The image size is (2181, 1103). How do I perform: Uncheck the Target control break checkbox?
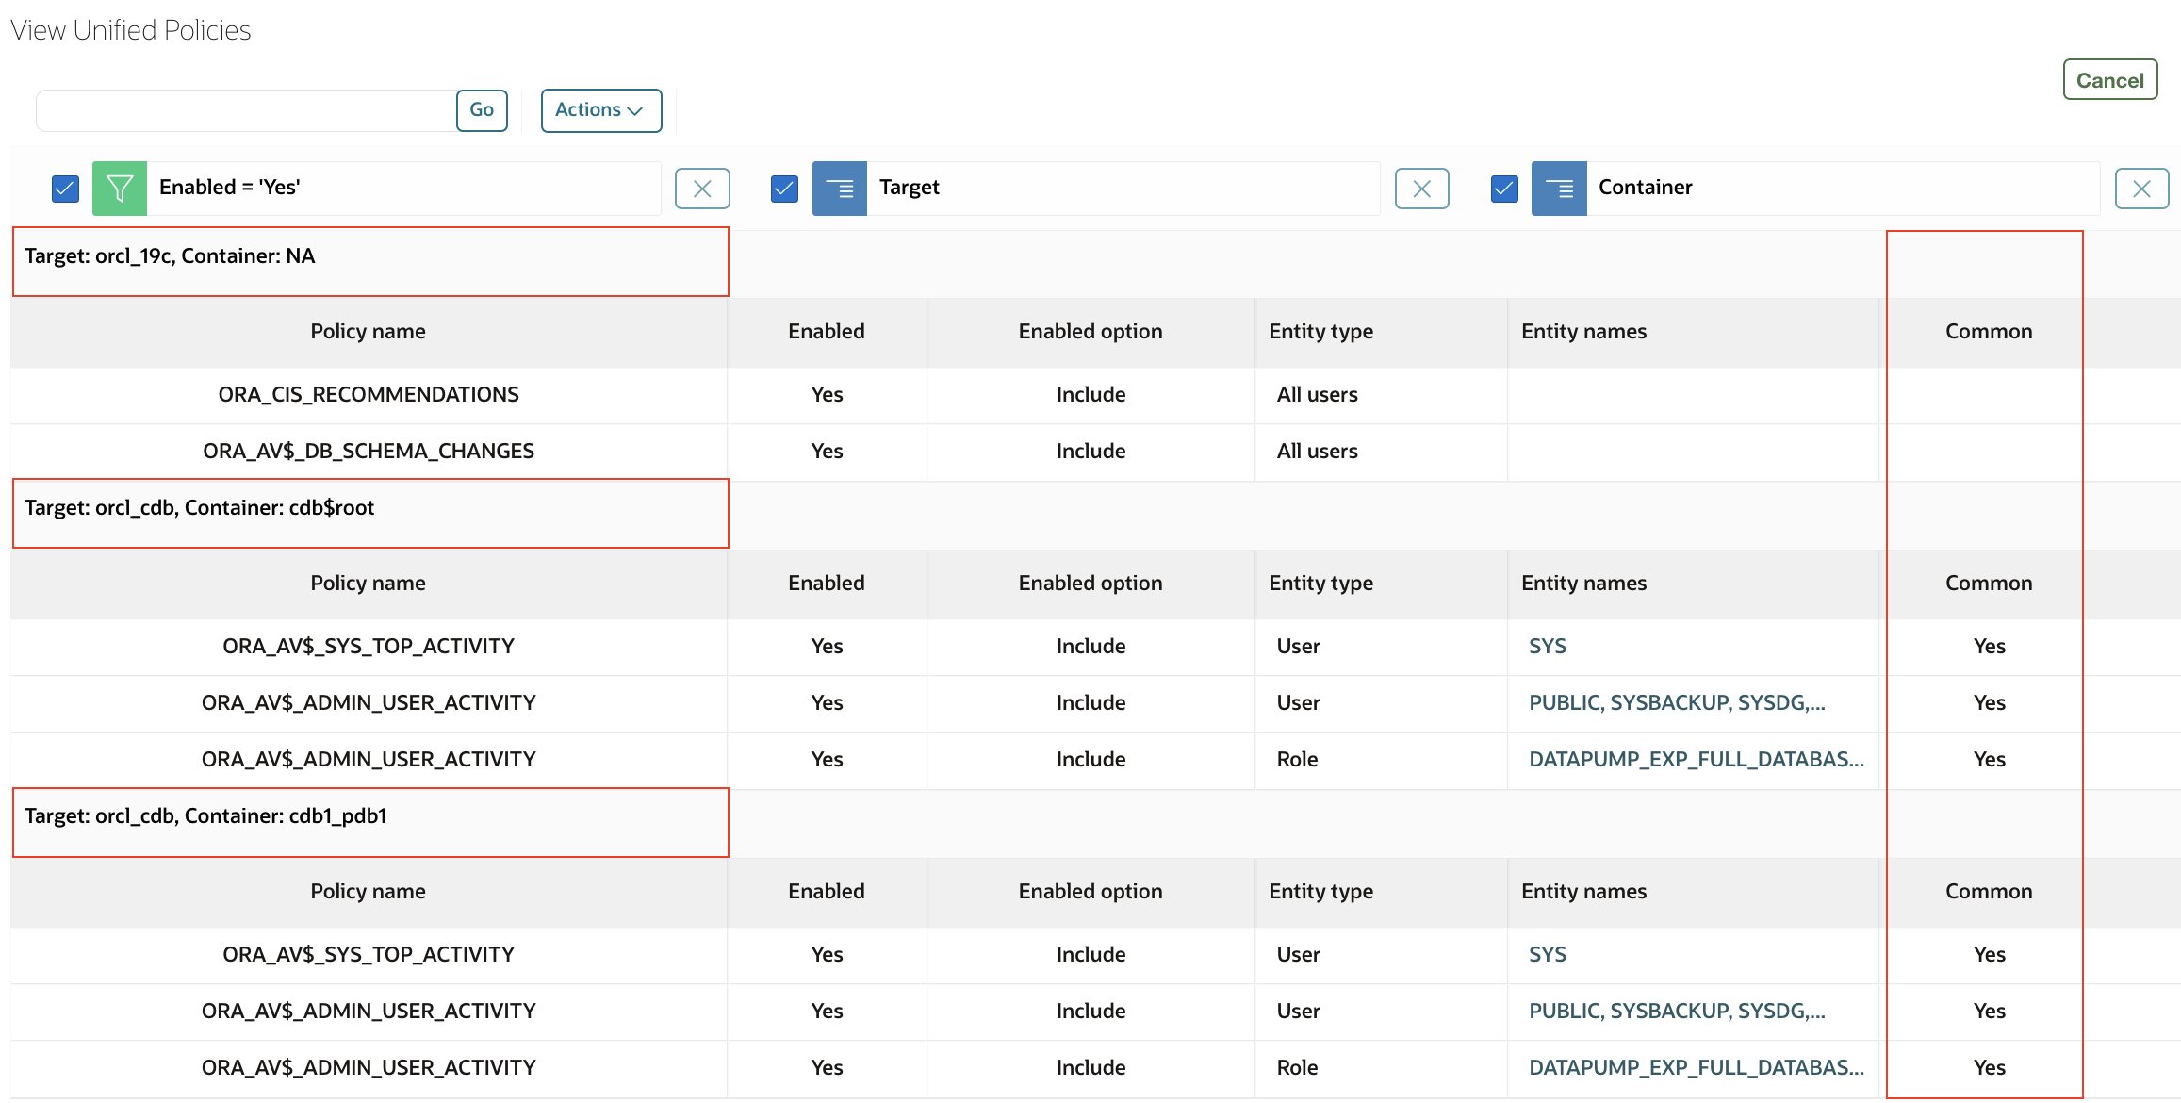(x=783, y=188)
